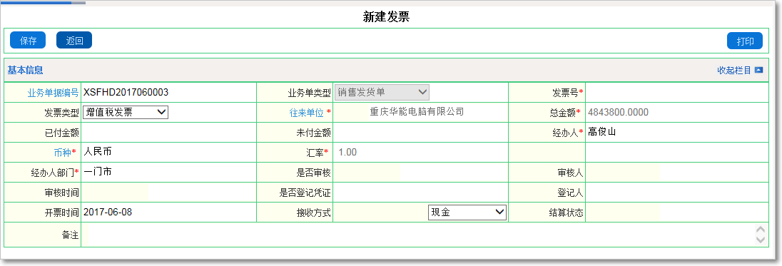The image size is (782, 266).
Task: Click the 打印 button
Action: tap(745, 41)
